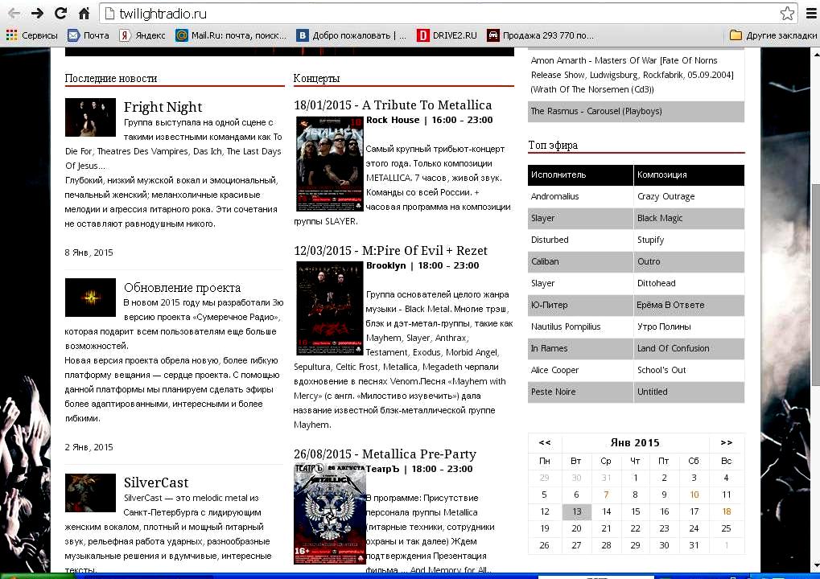Go to previous month in calendar
This screenshot has height=579, width=820.
545,442
